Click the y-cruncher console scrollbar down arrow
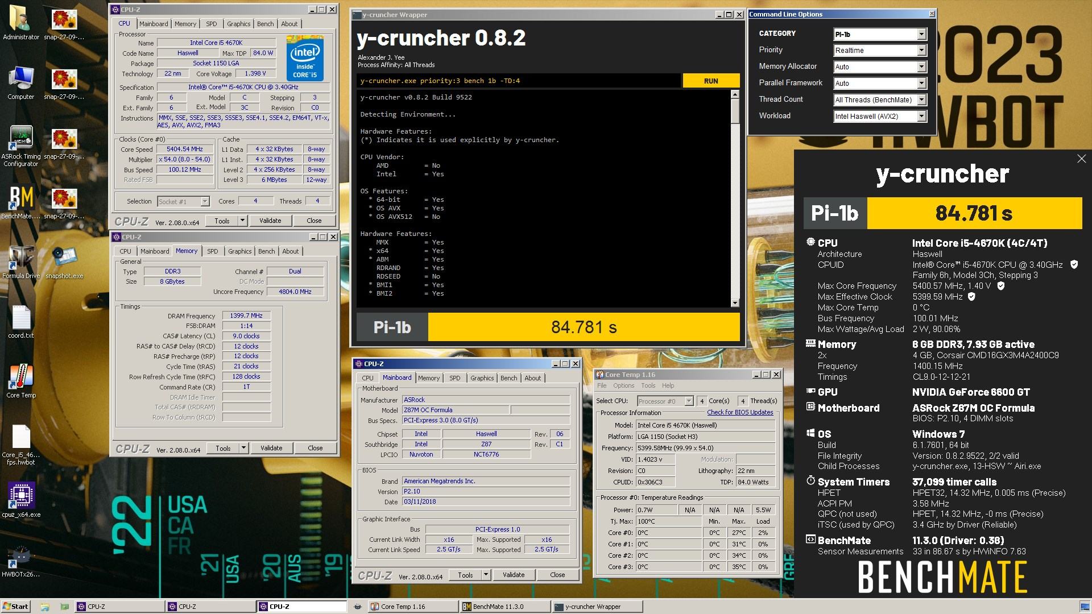 735,303
